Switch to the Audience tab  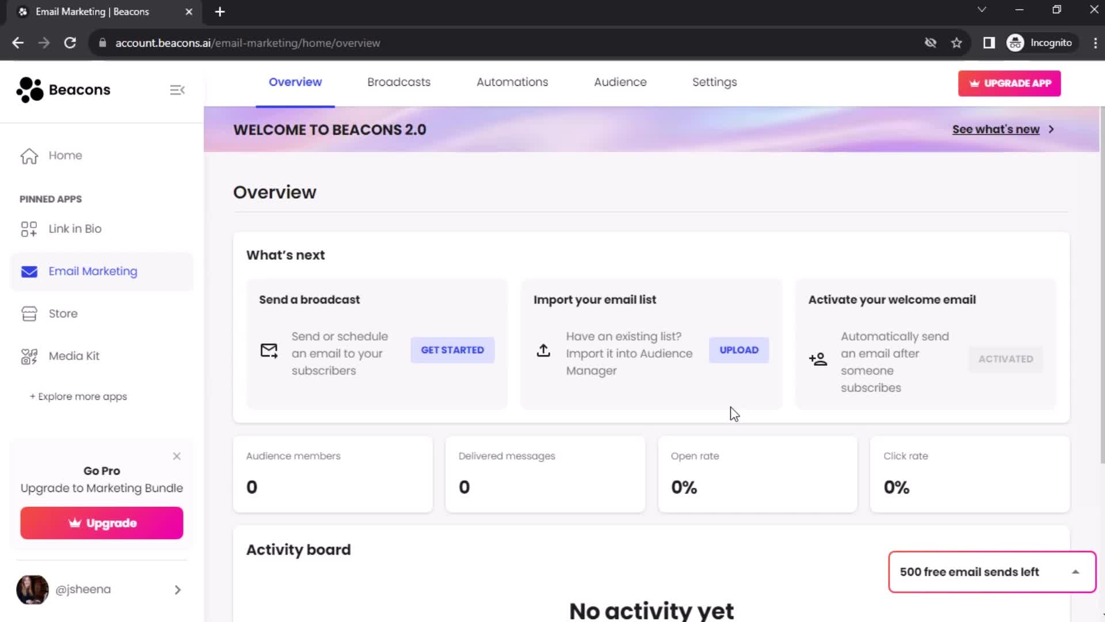pyautogui.click(x=621, y=82)
